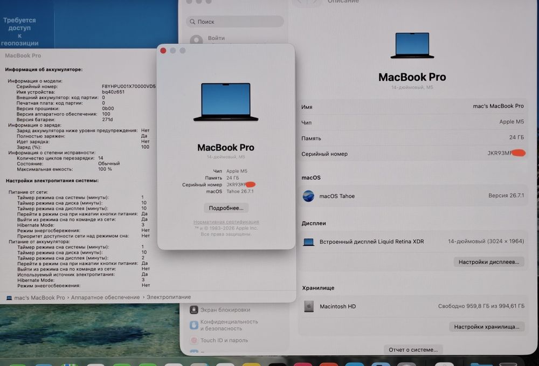Click Используемый источник электропитания line
This screenshot has height=366, width=539.
(x=82, y=274)
